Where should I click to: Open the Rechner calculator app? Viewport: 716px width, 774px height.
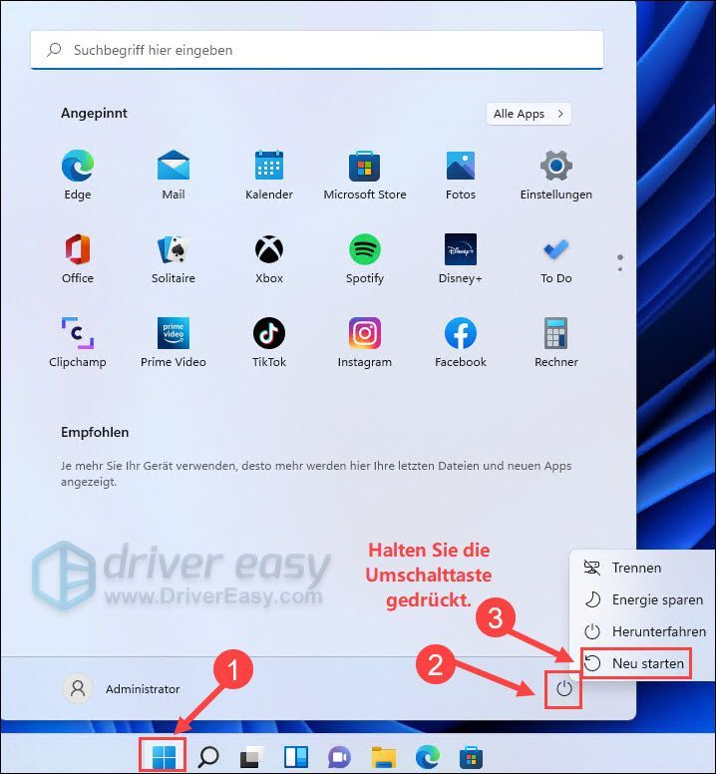[556, 342]
